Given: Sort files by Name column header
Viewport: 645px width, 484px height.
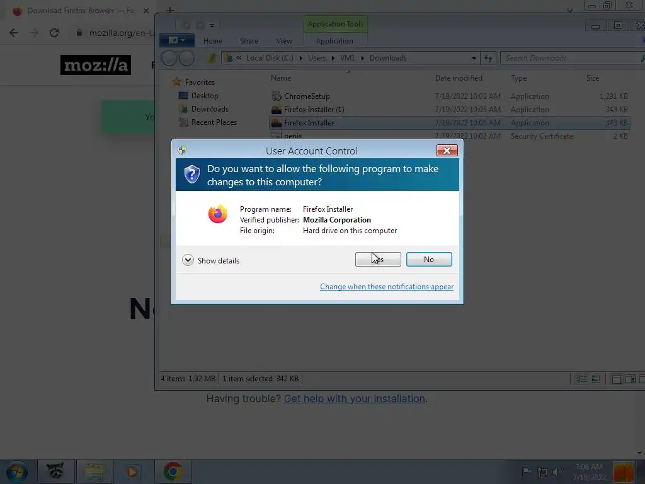Looking at the screenshot, I should coord(281,78).
